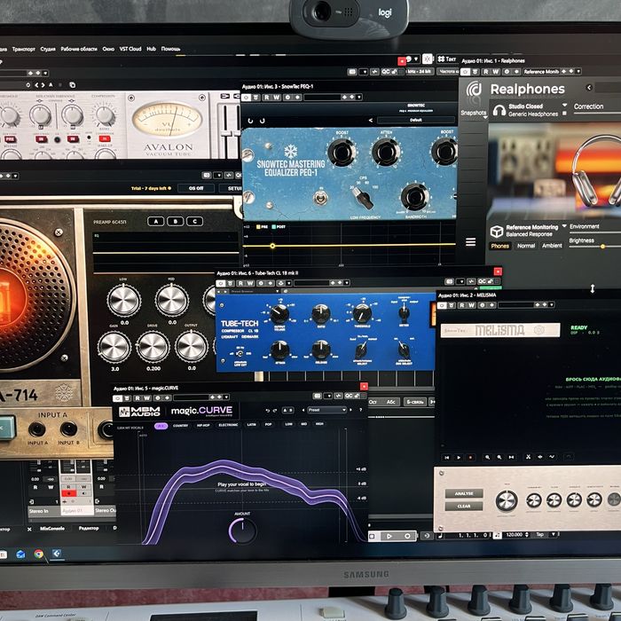The height and width of the screenshot is (621, 621).
Task: Click the AMOUNT knob in magic.CURVE
Action: pos(242,531)
